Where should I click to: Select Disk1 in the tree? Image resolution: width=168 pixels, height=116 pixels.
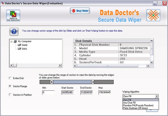click(x=24, y=49)
